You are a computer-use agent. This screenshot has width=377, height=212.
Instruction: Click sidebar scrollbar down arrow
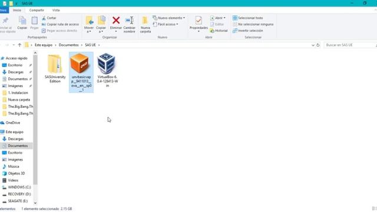click(x=35, y=203)
